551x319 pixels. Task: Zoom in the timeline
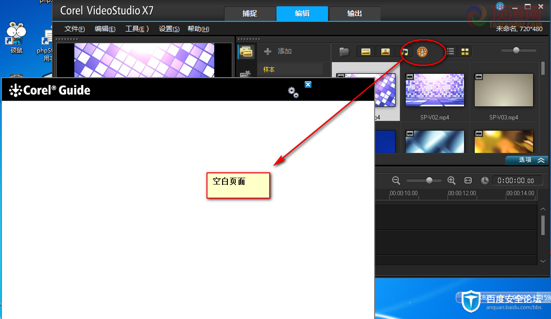(451, 181)
